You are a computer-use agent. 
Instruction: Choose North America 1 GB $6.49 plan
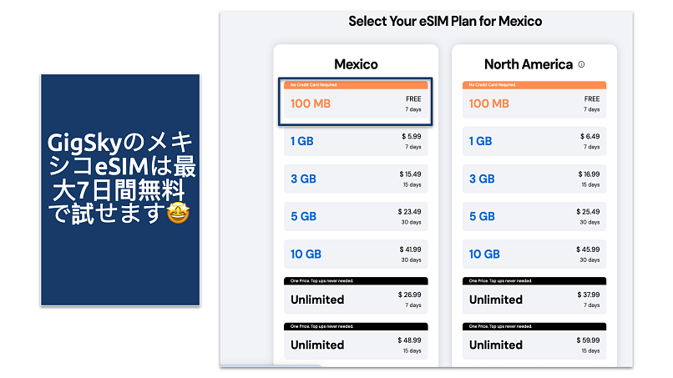coord(534,141)
